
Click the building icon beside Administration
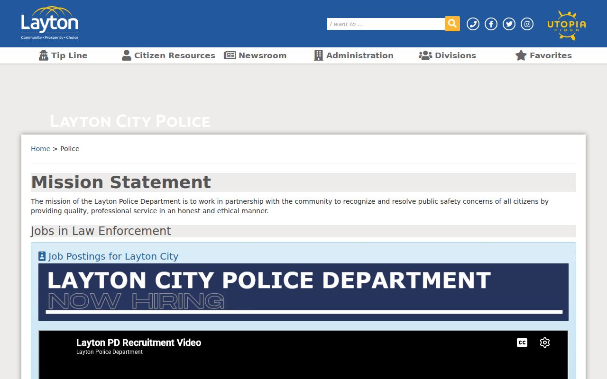(x=319, y=55)
